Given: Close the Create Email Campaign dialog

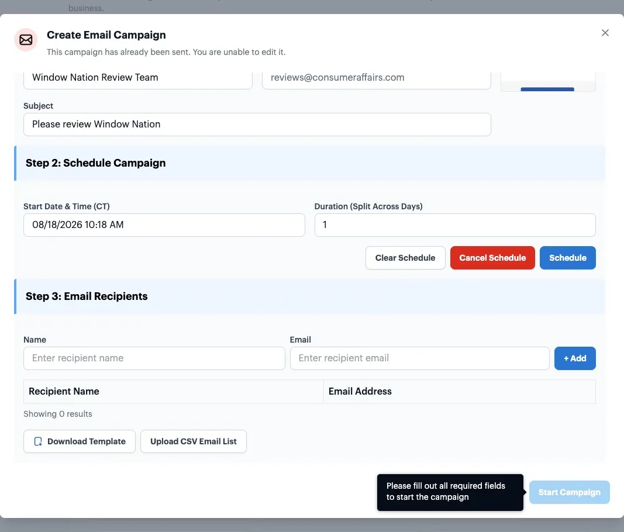Looking at the screenshot, I should (x=605, y=33).
